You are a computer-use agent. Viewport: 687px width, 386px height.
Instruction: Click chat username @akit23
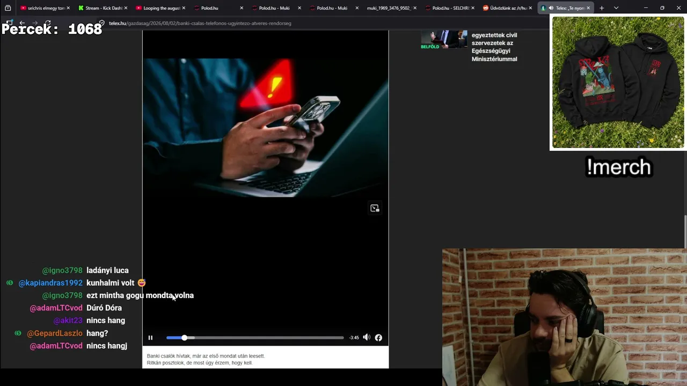(x=68, y=321)
